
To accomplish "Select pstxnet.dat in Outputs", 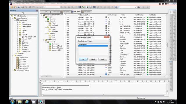I will [x=23, y=60].
